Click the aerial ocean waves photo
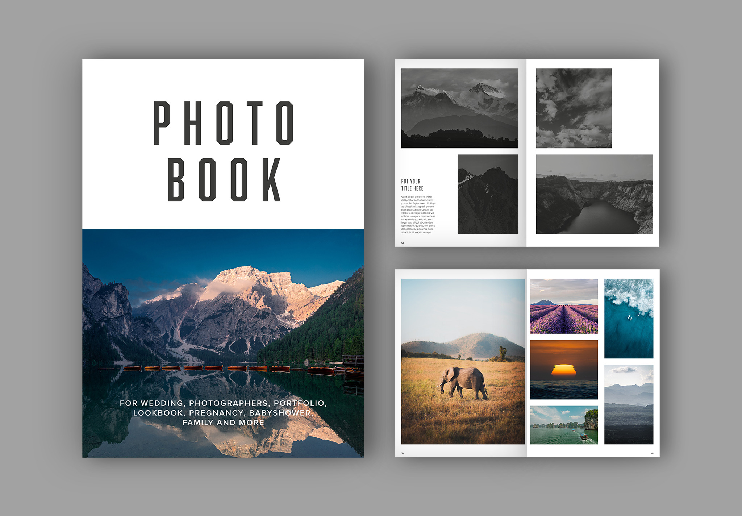 [x=629, y=318]
